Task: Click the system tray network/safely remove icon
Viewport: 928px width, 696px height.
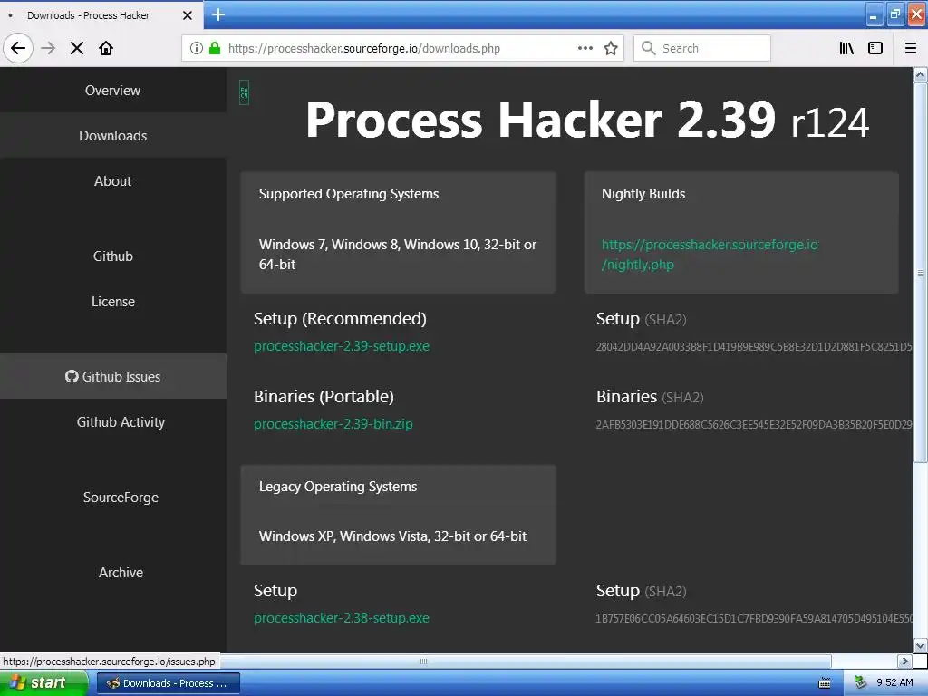Action: (x=861, y=683)
